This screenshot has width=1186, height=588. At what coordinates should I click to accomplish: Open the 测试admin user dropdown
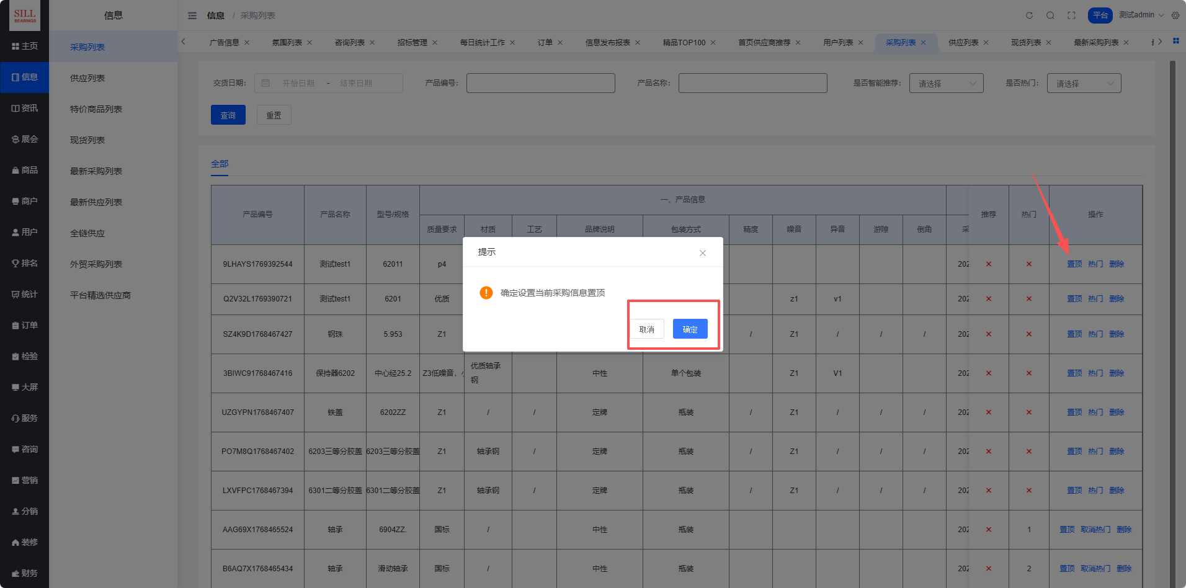(1141, 16)
